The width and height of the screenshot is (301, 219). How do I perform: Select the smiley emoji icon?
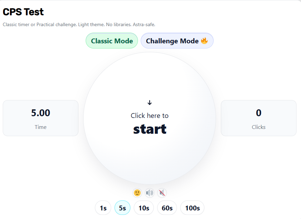[137, 193]
